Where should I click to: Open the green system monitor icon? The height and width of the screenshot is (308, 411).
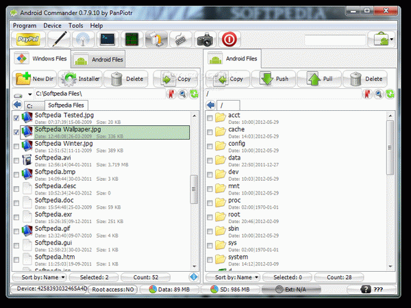coord(132,39)
